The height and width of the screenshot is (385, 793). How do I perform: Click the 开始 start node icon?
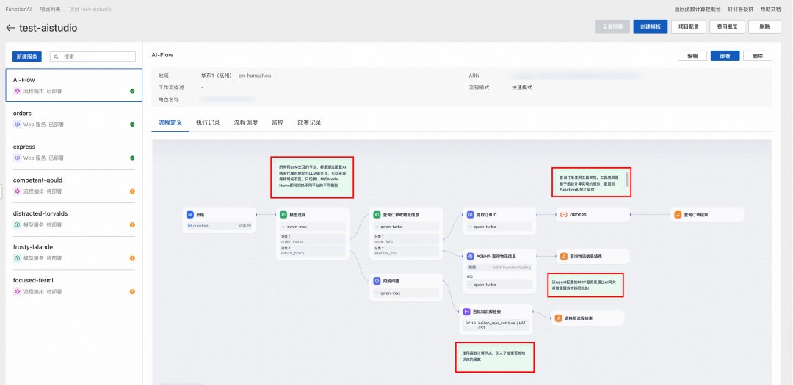[x=189, y=215]
